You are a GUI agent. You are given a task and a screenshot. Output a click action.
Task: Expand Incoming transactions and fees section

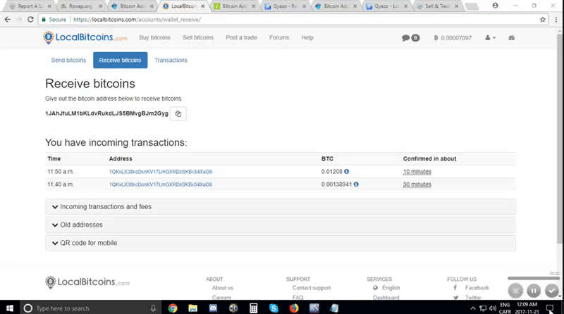click(280, 206)
